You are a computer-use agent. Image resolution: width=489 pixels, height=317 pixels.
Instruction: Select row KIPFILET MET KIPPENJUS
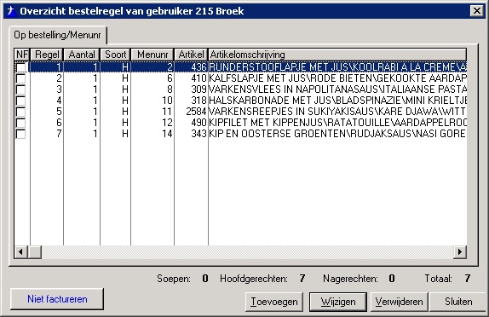240,123
